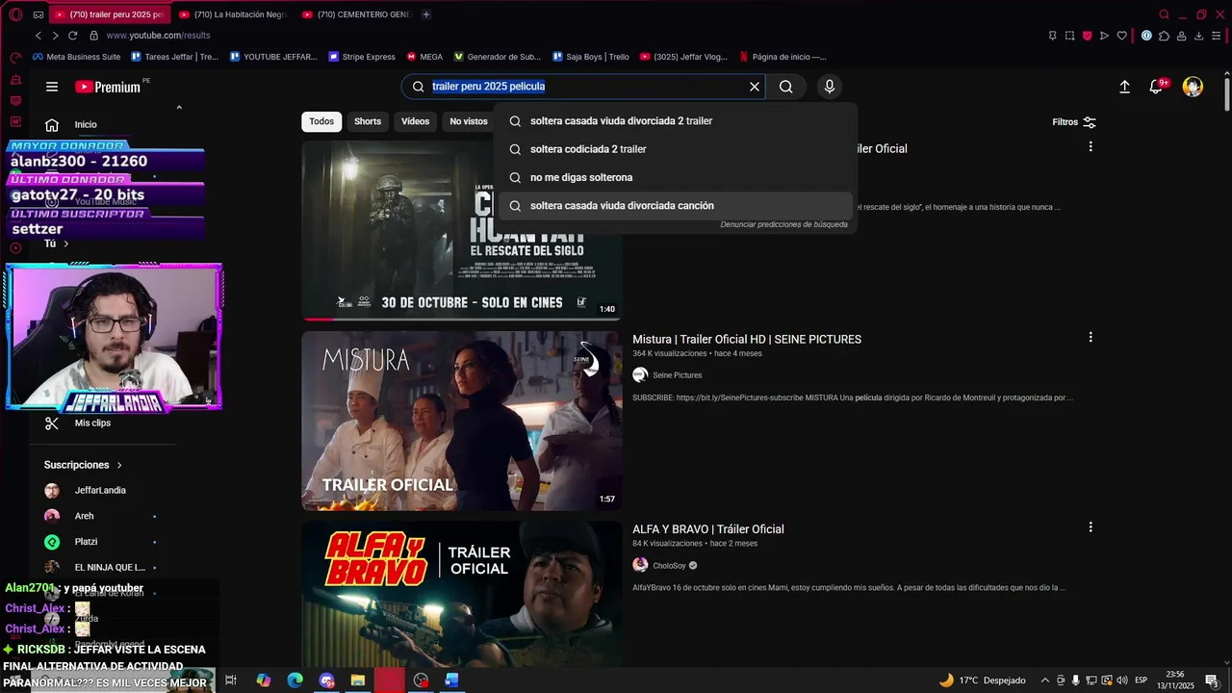The image size is (1232, 693).
Task: Open ALFA Y BRAVO Tráiler Oficial title
Action: [x=708, y=529]
